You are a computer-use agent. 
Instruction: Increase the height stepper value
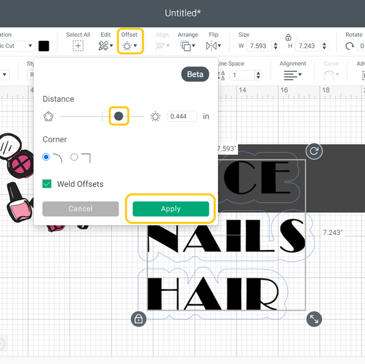coord(324,43)
